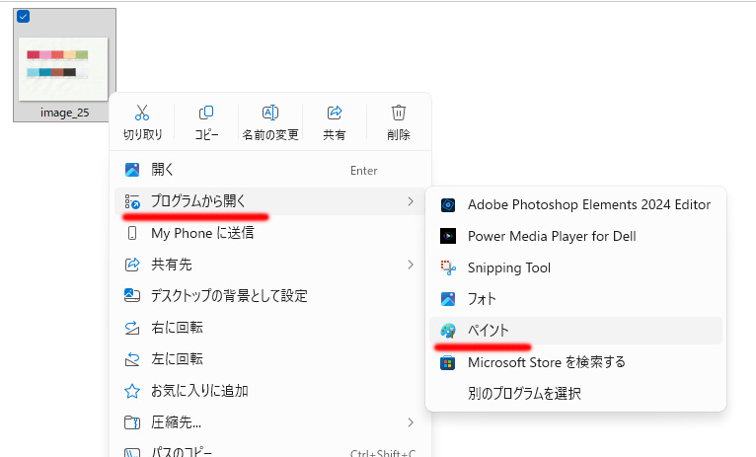Click 開く to open the file
The width and height of the screenshot is (756, 457).
point(163,170)
